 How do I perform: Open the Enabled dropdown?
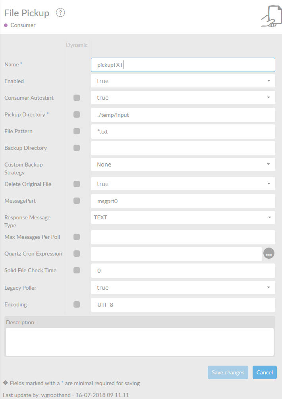point(183,81)
